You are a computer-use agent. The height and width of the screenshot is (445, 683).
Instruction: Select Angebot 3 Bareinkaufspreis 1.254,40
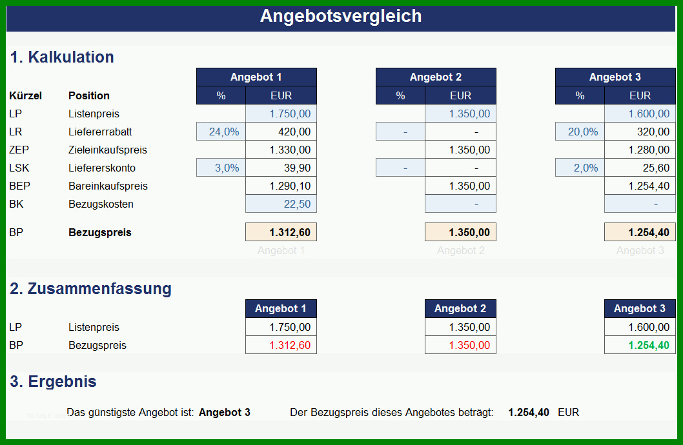click(x=640, y=186)
